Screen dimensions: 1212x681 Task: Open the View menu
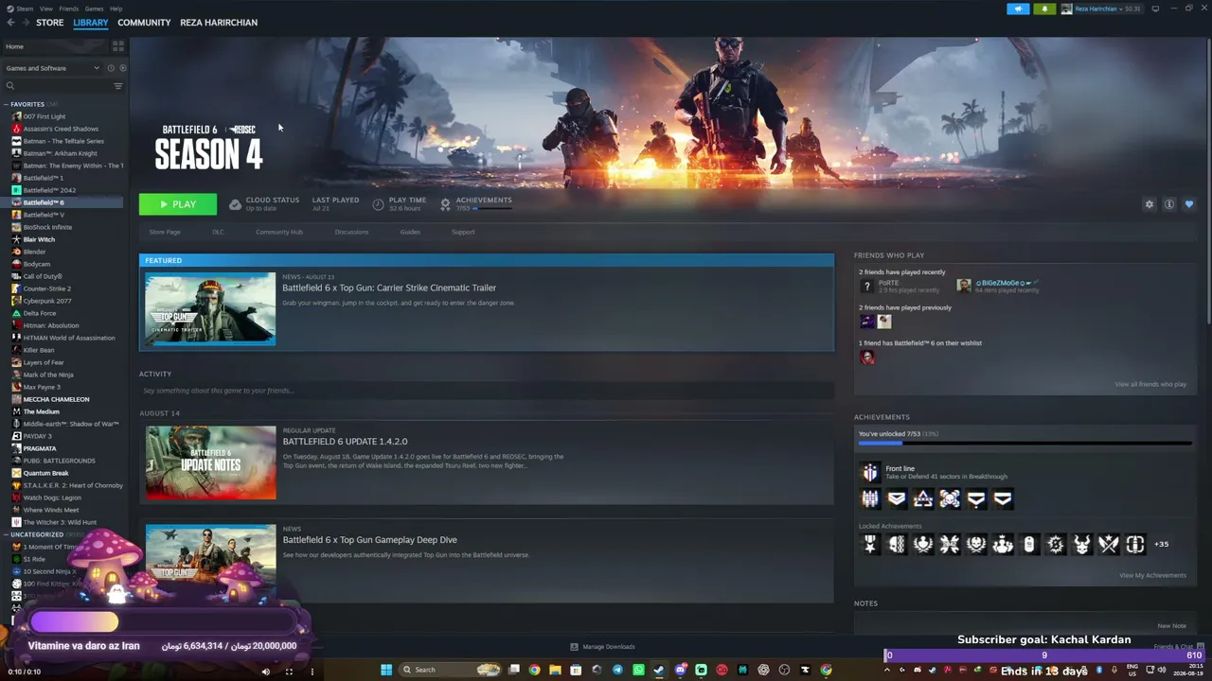coord(45,9)
